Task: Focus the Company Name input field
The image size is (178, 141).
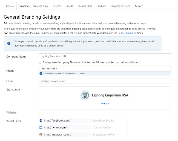Action: click(x=105, y=56)
